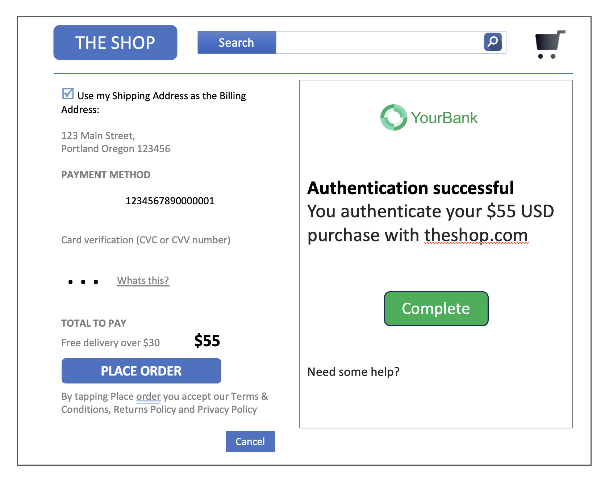Focus the search text field

click(380, 42)
